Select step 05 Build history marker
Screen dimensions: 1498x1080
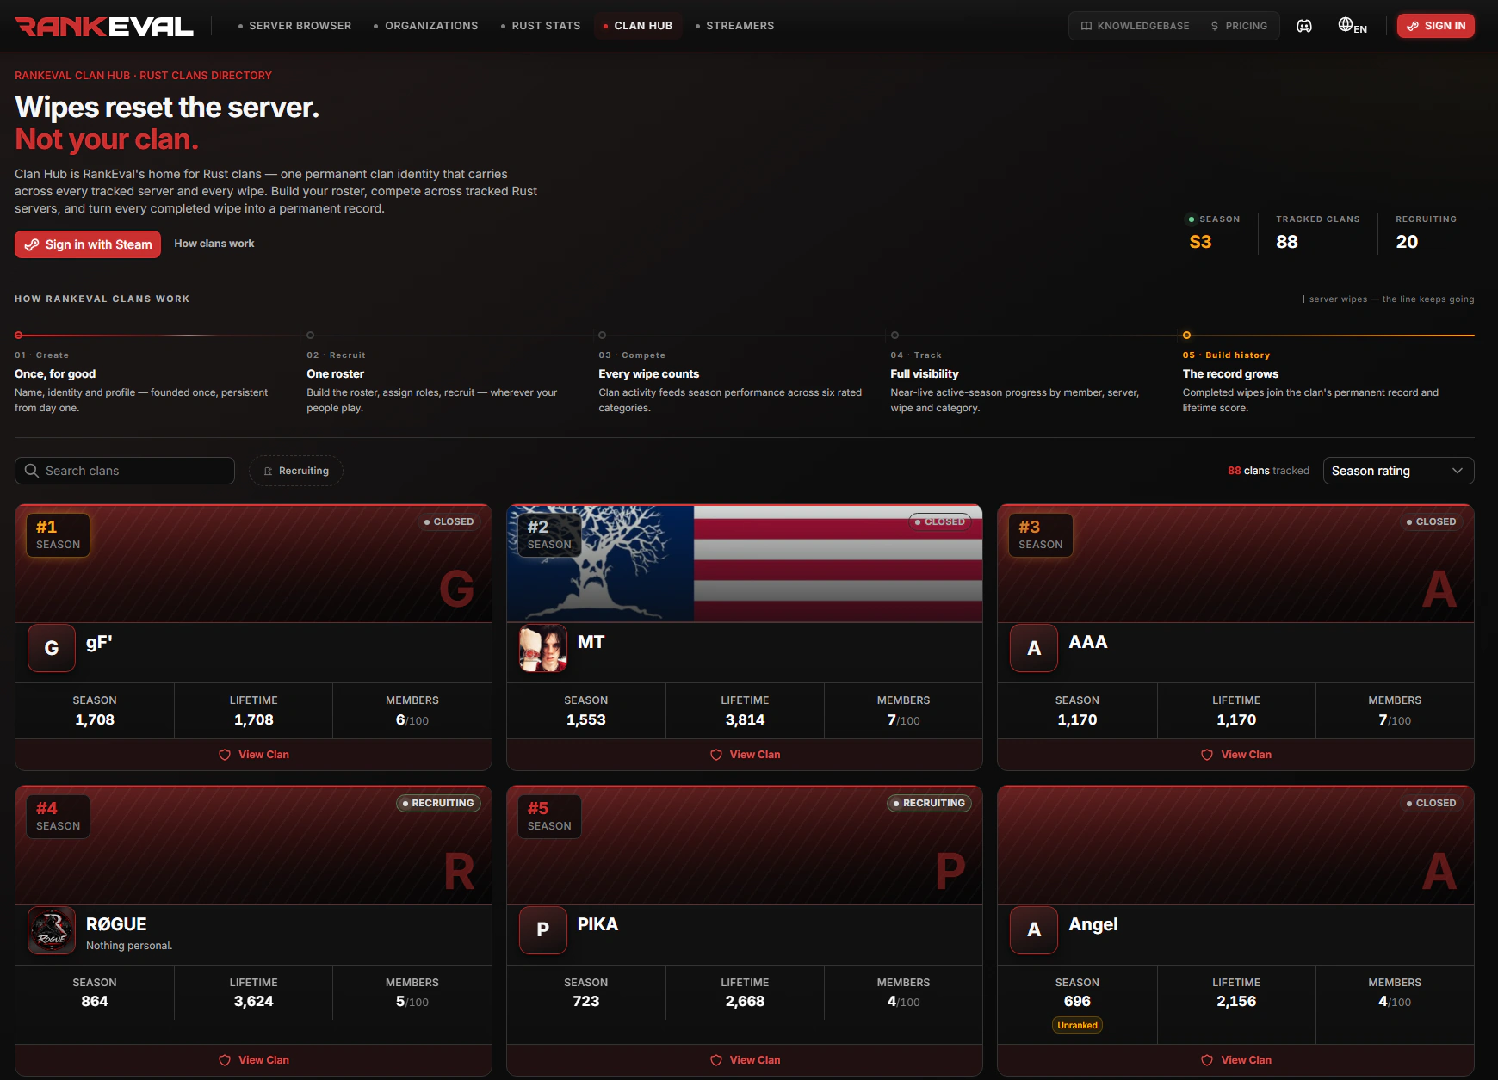[1187, 335]
